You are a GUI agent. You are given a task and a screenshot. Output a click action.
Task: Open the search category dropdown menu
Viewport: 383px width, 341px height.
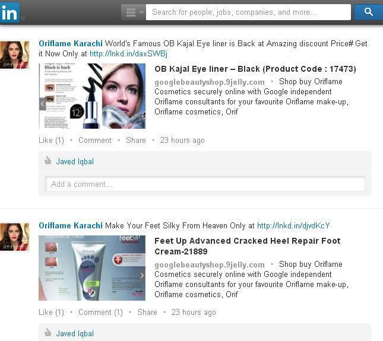(134, 12)
